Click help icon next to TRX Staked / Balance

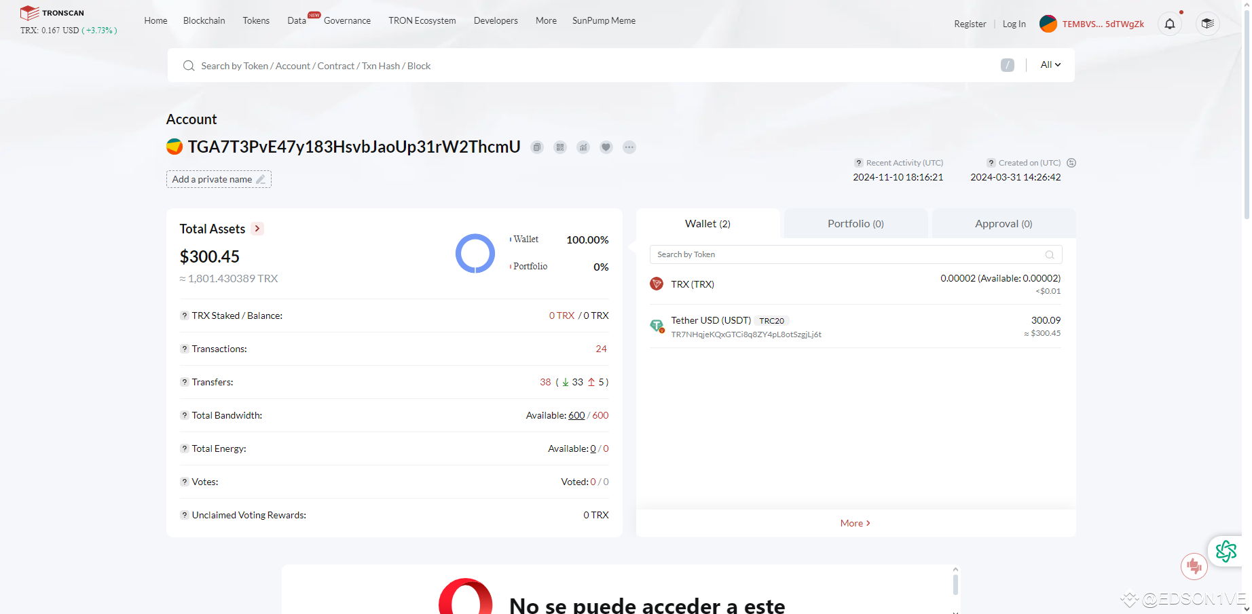(184, 315)
